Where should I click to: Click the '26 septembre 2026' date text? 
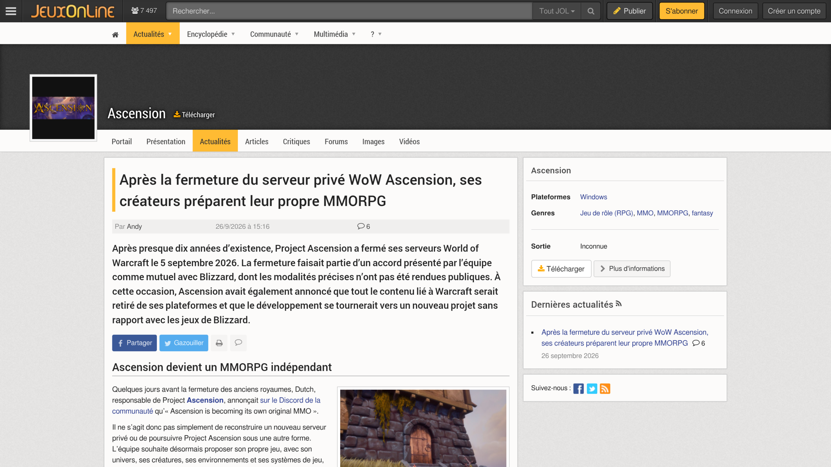pyautogui.click(x=570, y=356)
